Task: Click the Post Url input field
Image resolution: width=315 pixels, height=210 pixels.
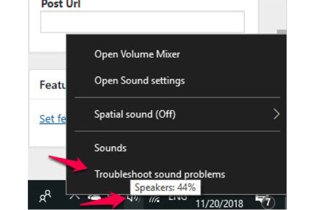Action: pyautogui.click(x=142, y=22)
